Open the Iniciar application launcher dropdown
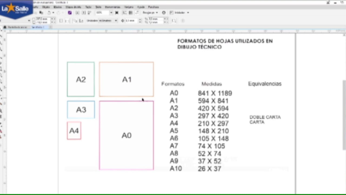 179,13
